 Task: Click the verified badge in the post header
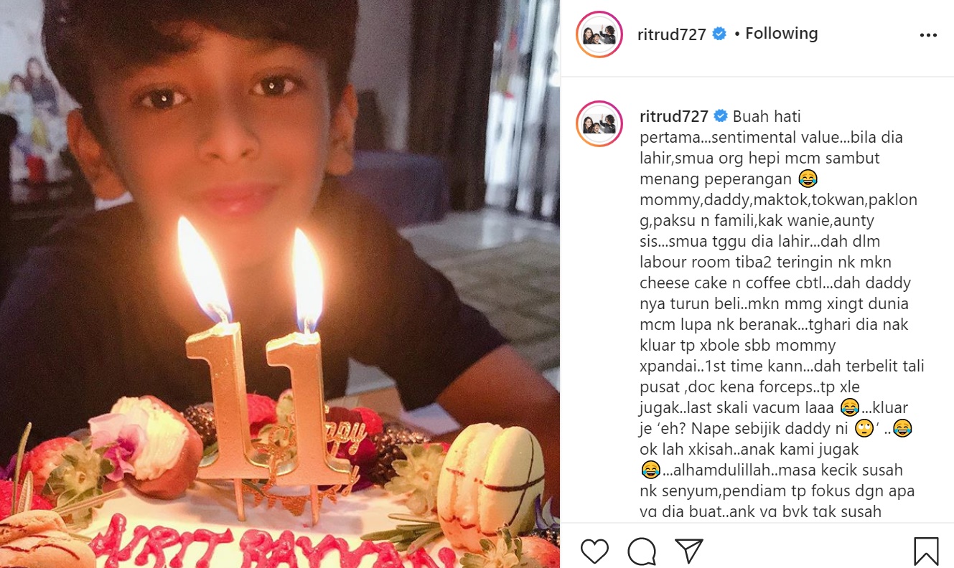click(x=719, y=34)
